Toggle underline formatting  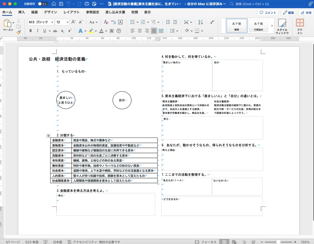pyautogui.click(x=44, y=31)
